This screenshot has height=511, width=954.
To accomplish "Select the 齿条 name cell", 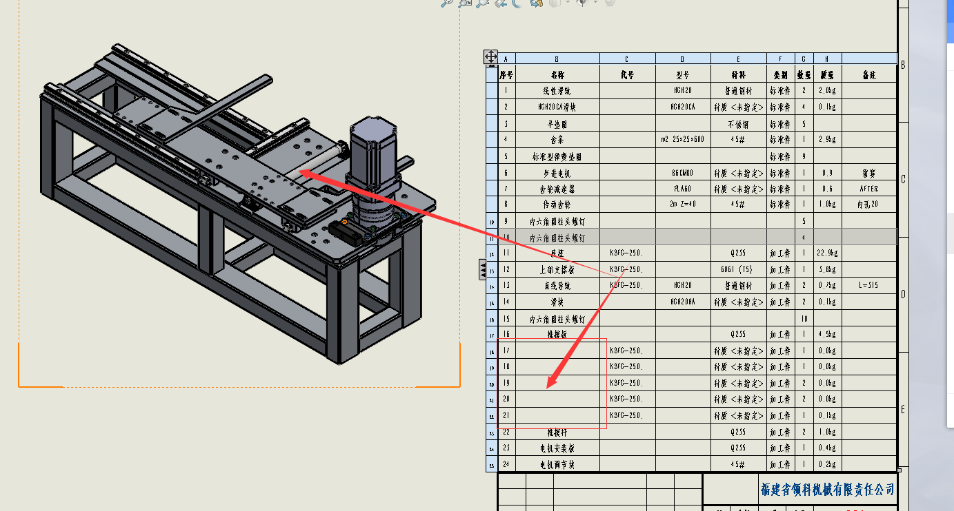I will 557,140.
